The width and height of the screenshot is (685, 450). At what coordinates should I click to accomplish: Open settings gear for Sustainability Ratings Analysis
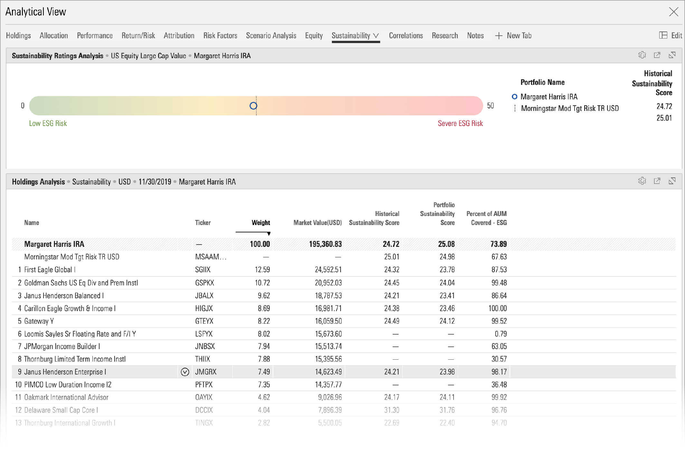point(642,55)
